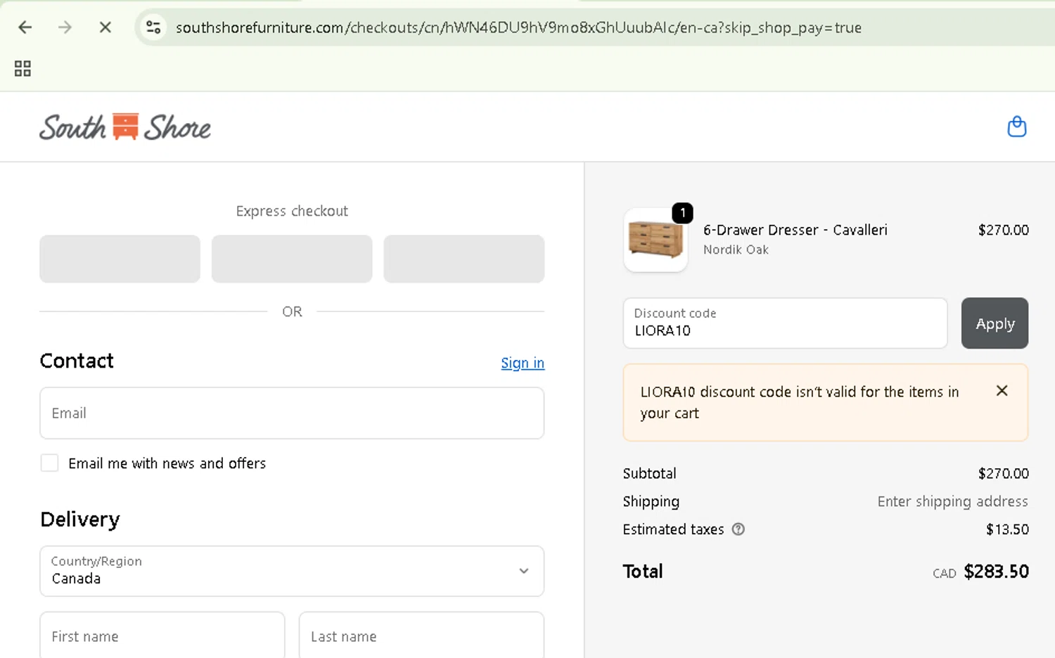The width and height of the screenshot is (1055, 658).
Task: Focus the First name field
Action: [x=162, y=636]
